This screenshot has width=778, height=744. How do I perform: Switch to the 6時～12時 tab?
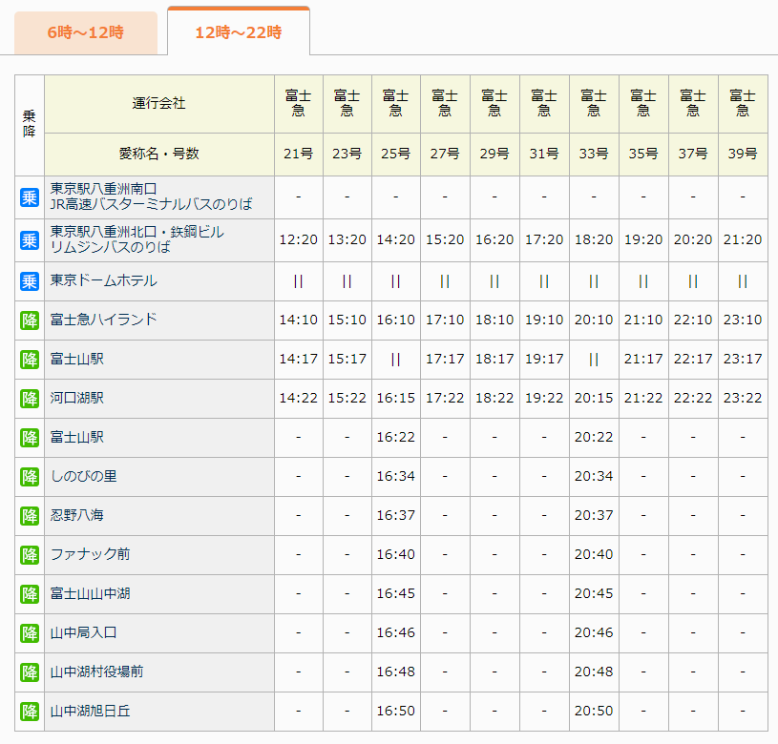point(85,32)
